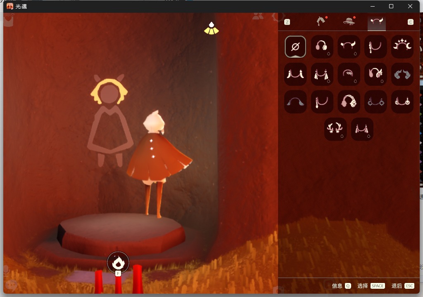Equip the reindeer antlers accessory
This screenshot has width=423, height=297.
point(335,129)
